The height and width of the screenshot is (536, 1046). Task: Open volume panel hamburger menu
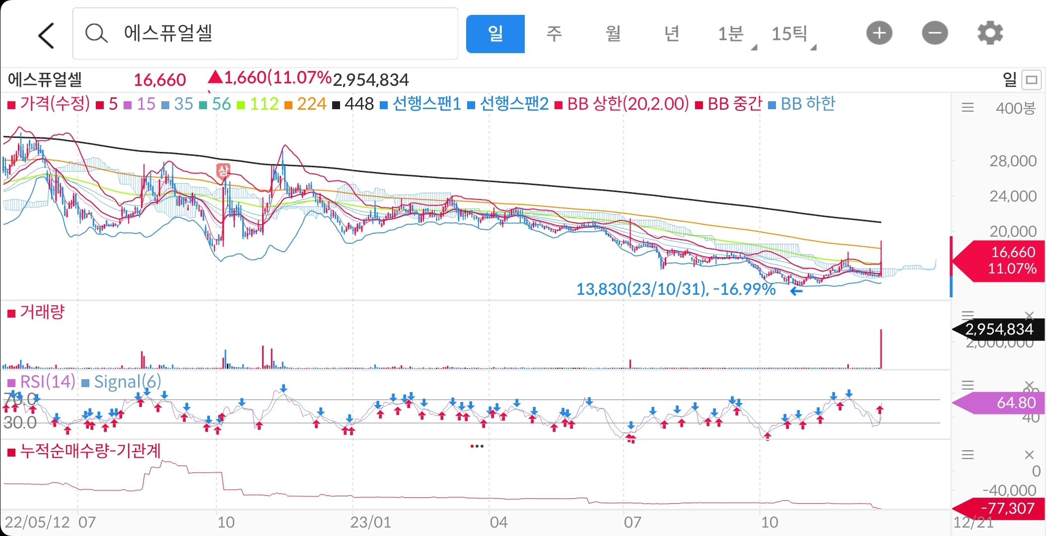pos(968,315)
